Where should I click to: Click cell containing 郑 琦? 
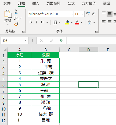click(46, 102)
